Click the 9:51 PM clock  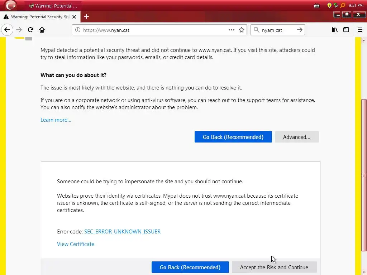point(356,5)
